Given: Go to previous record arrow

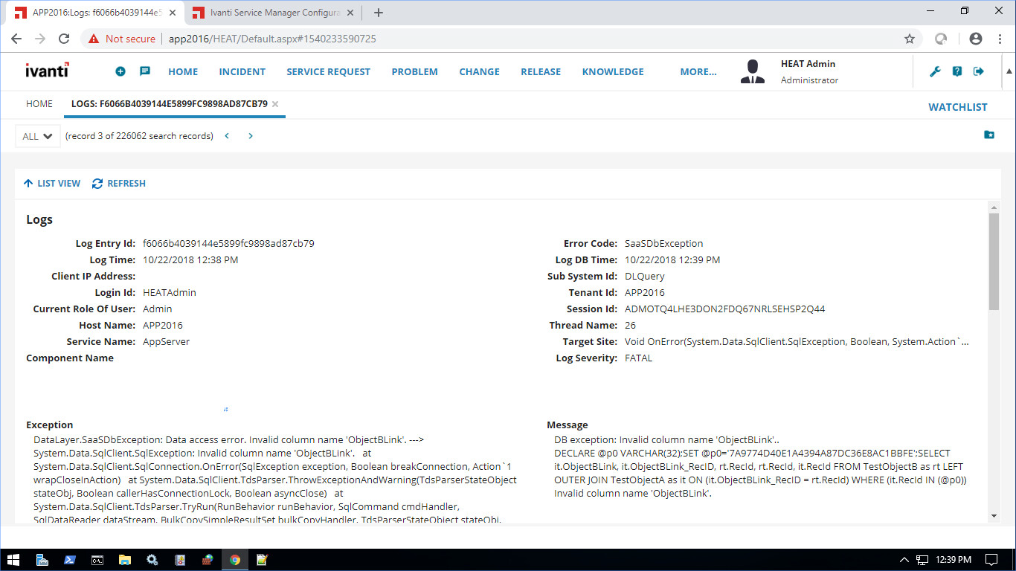Looking at the screenshot, I should coord(227,136).
